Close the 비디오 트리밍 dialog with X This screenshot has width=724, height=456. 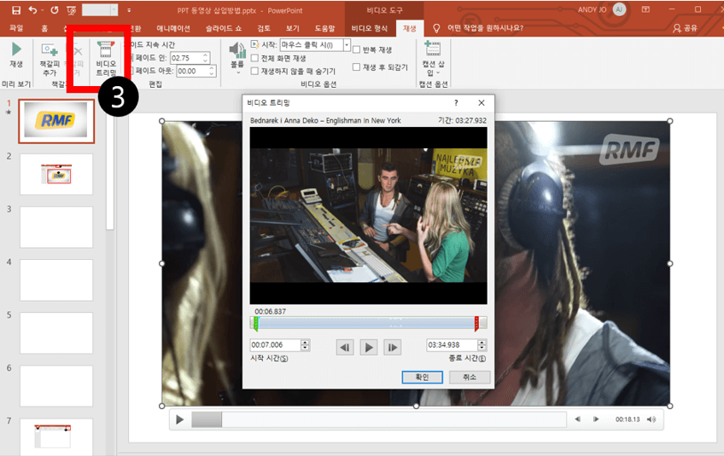coord(482,103)
